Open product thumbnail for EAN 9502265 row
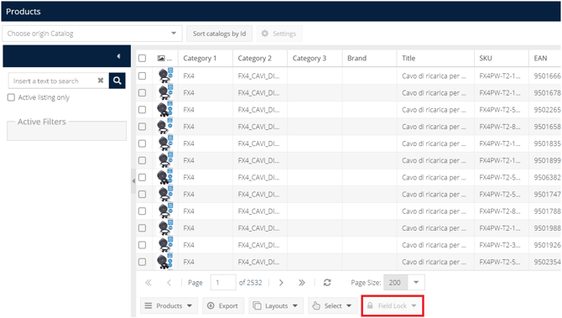Image resolution: width=562 pixels, height=318 pixels. 165,109
